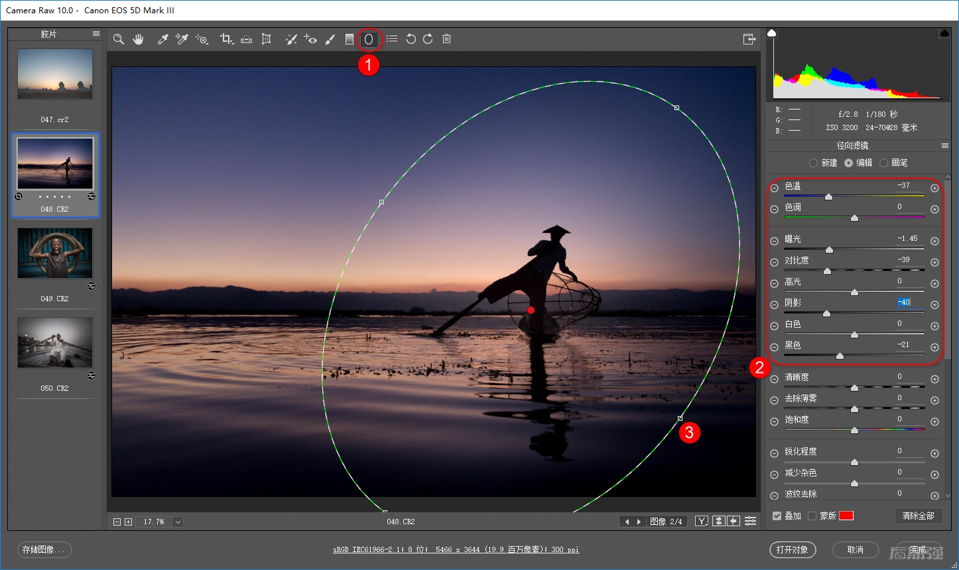Swap before and after settings icon
This screenshot has width=959, height=570.
coord(718,522)
